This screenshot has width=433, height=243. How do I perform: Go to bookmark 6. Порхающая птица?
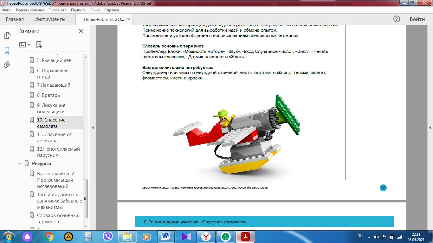(53, 73)
